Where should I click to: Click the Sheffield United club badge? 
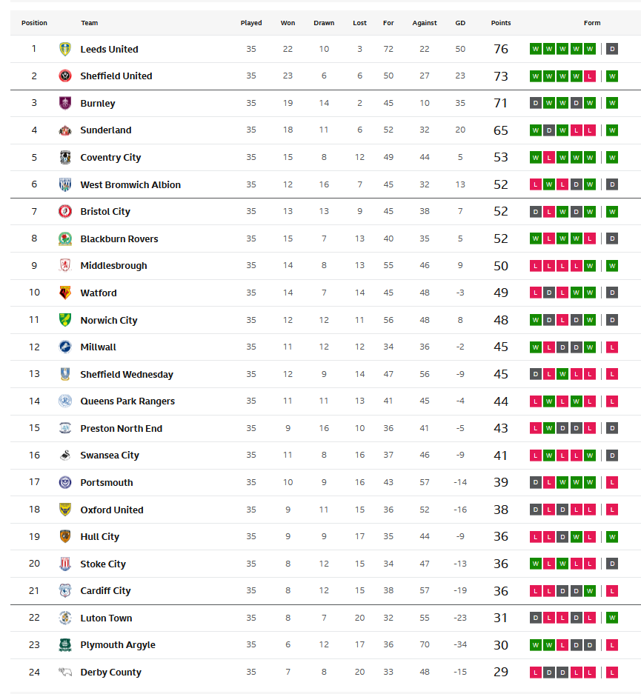(64, 76)
